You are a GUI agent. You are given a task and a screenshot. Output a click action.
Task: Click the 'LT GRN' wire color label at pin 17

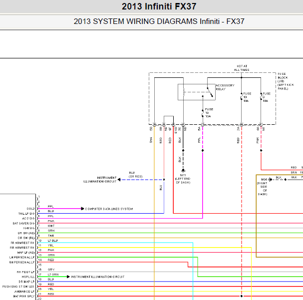pos(53,275)
